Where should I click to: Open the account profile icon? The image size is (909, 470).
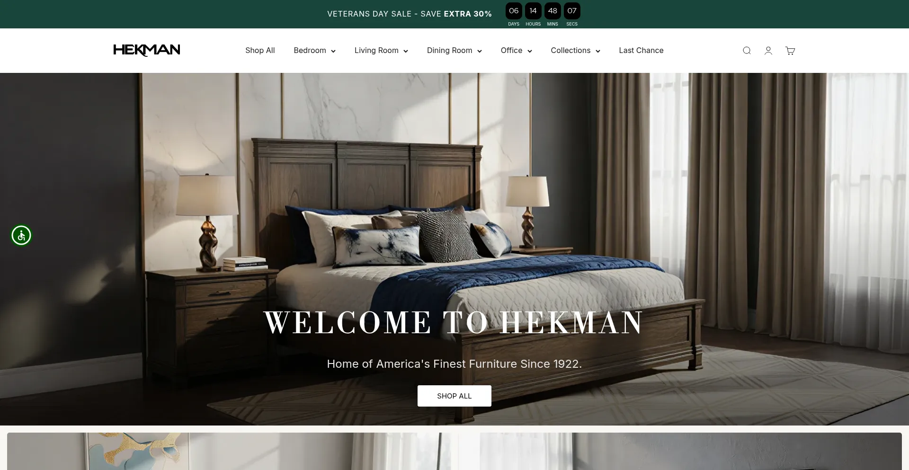768,51
